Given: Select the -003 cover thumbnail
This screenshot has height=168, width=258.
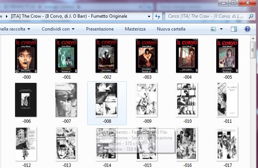Looking at the screenshot, I should [x=147, y=56].
